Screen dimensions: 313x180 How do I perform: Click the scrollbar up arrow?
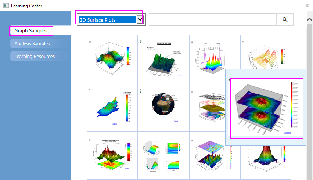tap(309, 18)
